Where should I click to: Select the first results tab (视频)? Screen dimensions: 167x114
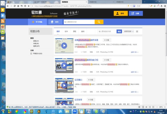tap(58, 31)
